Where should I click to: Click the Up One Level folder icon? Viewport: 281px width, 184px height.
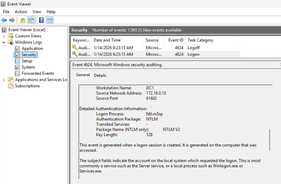pos(23,20)
